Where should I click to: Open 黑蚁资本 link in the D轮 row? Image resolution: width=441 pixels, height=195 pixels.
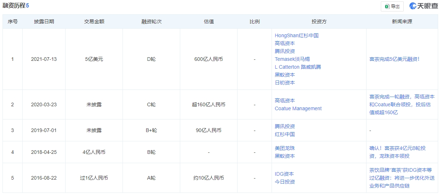[x=285, y=75]
